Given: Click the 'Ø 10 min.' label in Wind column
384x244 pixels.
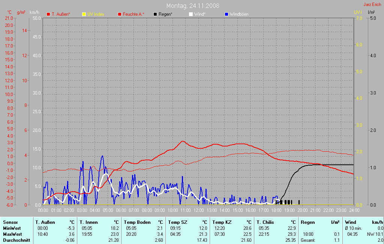Looking at the screenshot, I should point(354,228).
